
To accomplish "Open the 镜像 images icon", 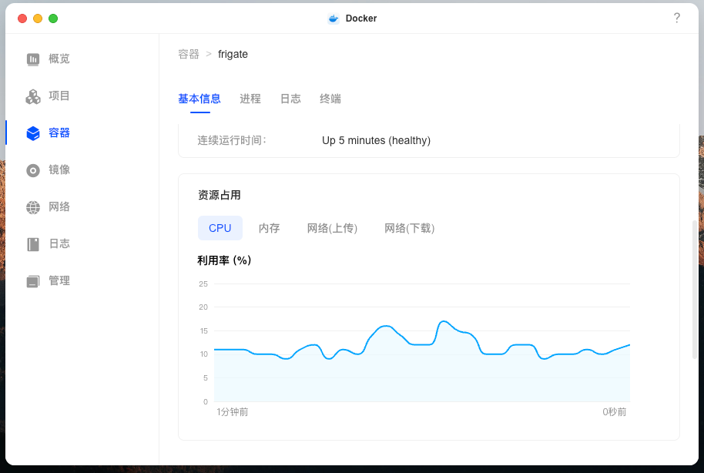I will [x=33, y=169].
